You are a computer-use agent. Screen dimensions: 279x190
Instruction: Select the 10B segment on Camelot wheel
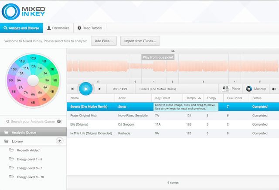[14, 69]
